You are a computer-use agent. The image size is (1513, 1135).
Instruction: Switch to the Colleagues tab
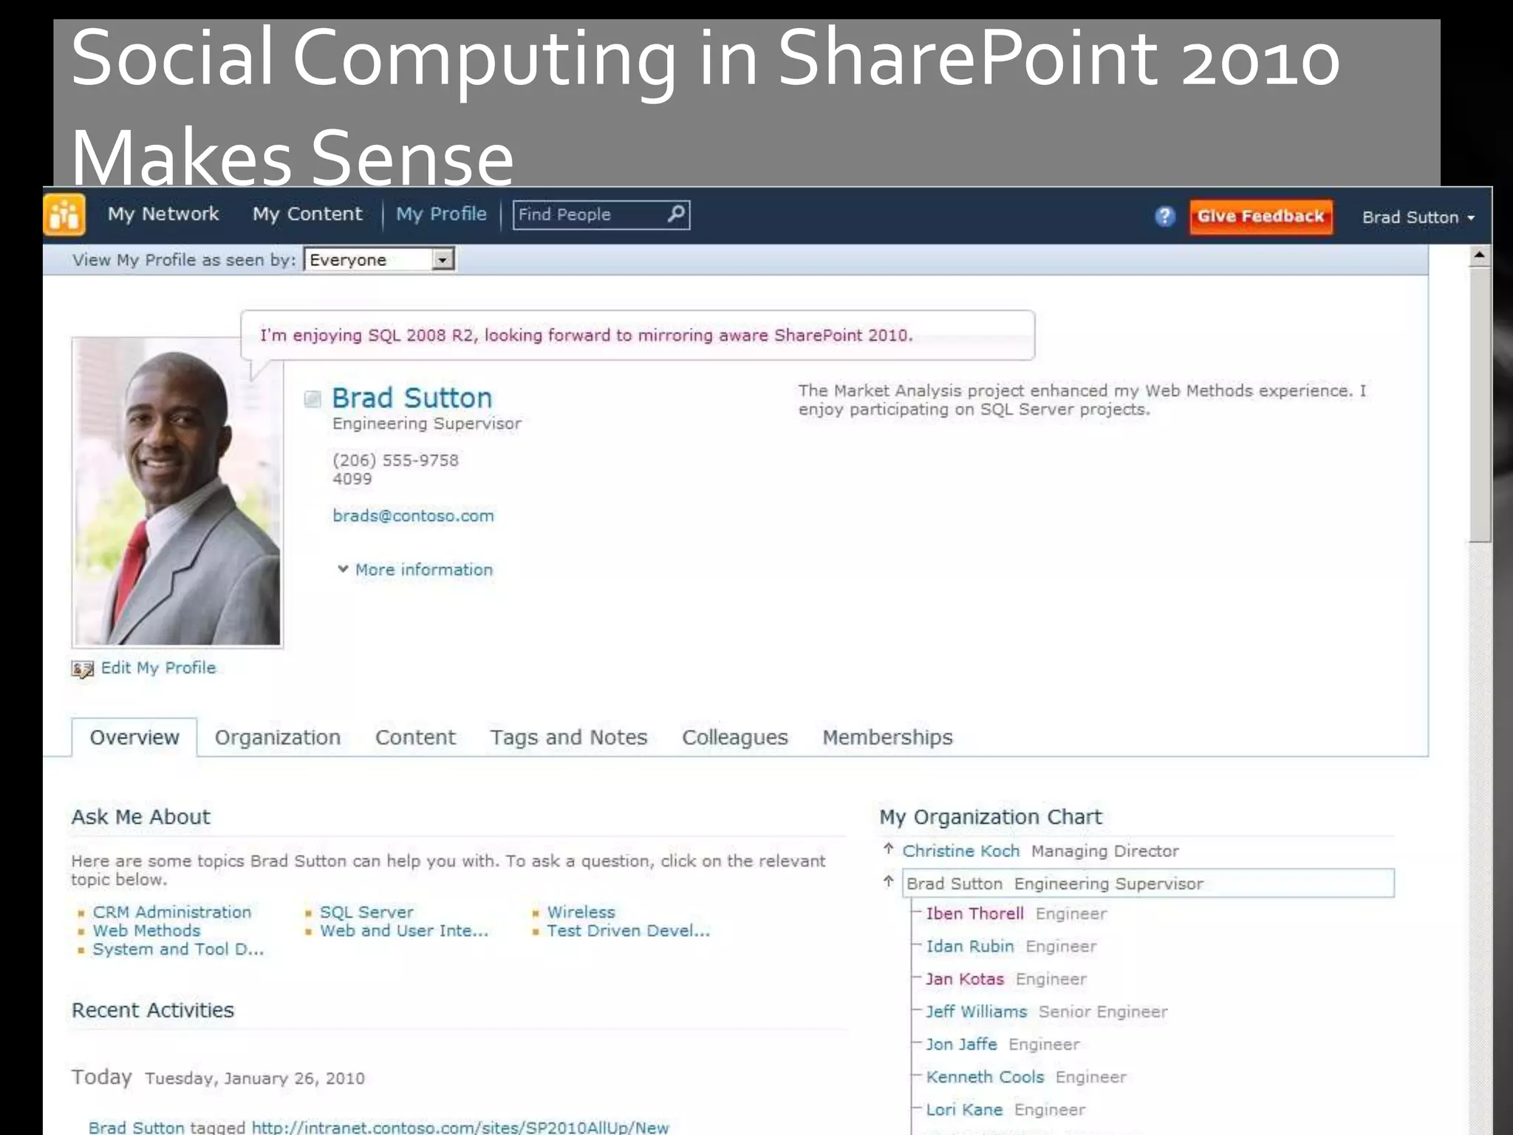(x=735, y=737)
